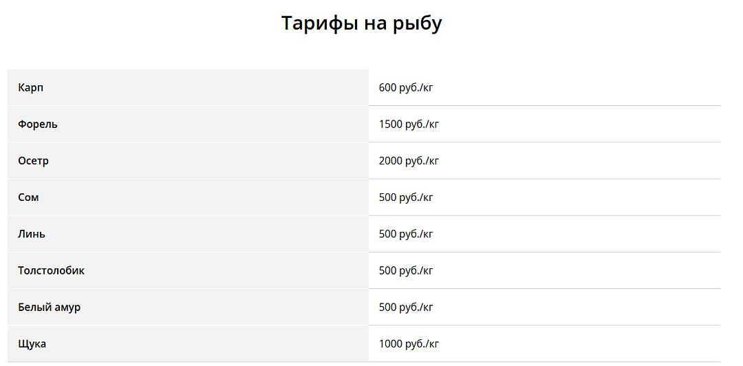Select the "Белый амур" row label
Image resolution: width=743 pixels, height=366 pixels.
[50, 307]
